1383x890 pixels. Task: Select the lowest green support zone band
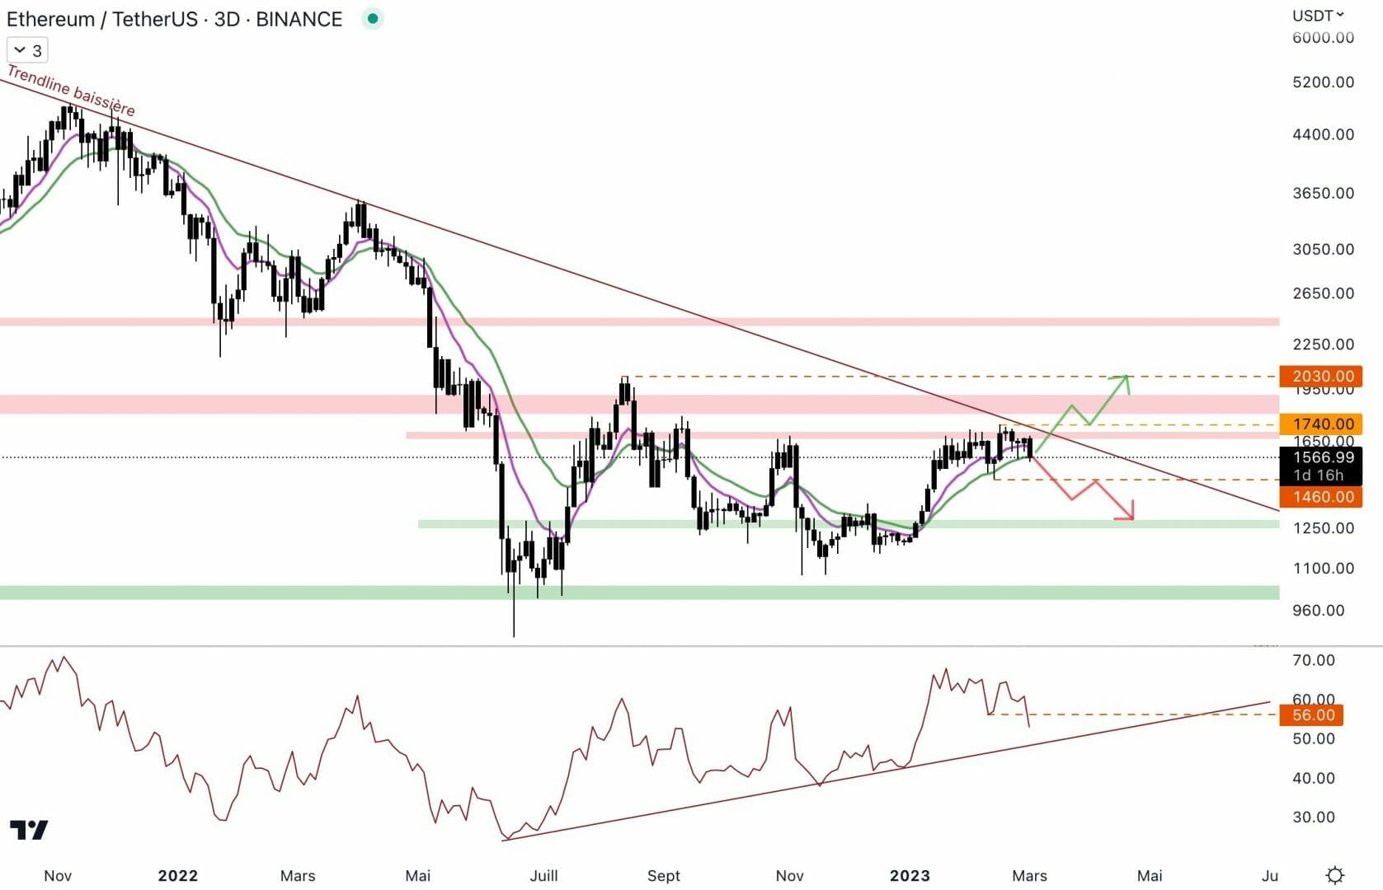(x=639, y=593)
